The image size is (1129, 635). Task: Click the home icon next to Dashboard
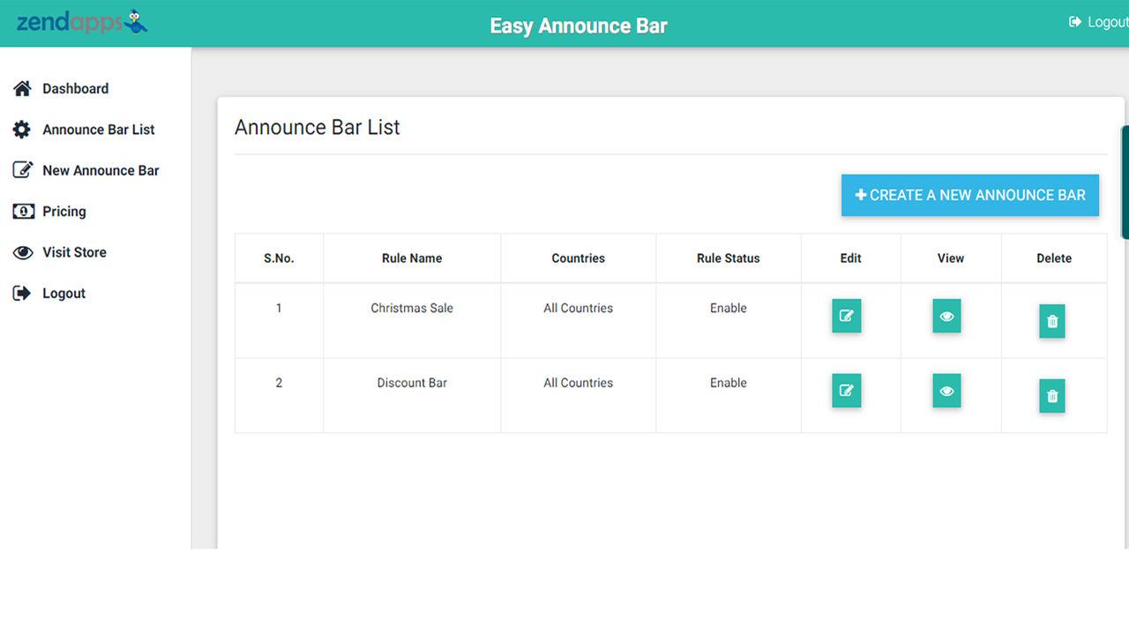[22, 88]
